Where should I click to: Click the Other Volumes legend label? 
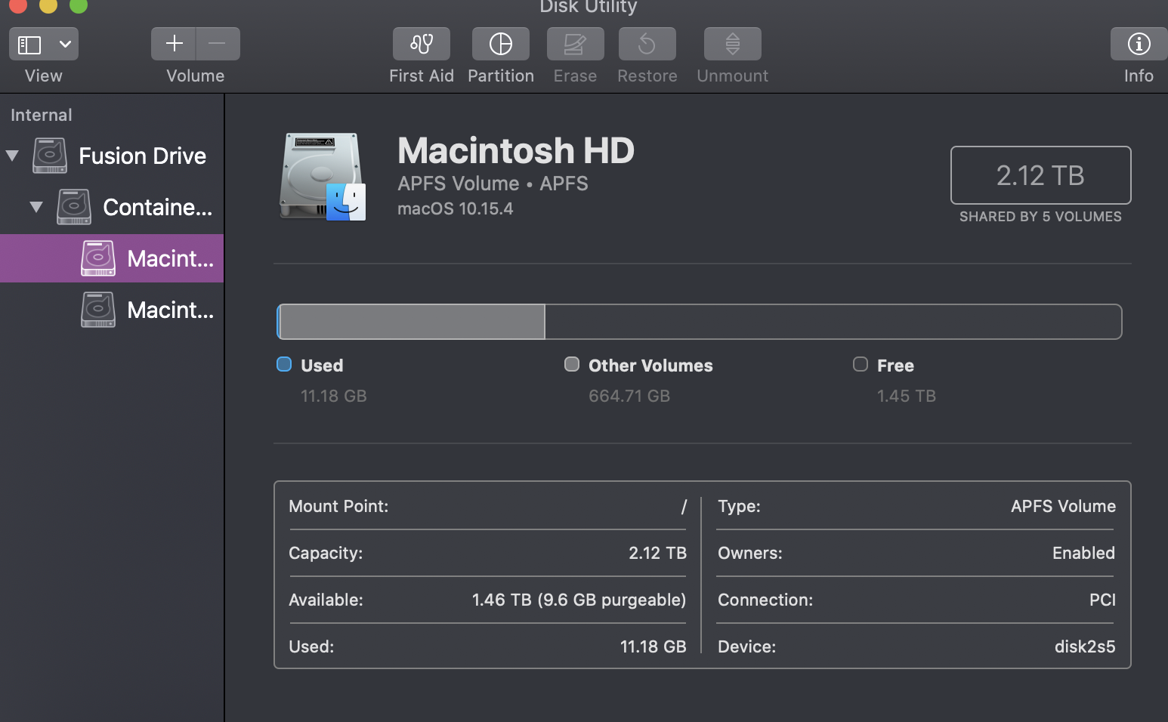click(x=650, y=366)
